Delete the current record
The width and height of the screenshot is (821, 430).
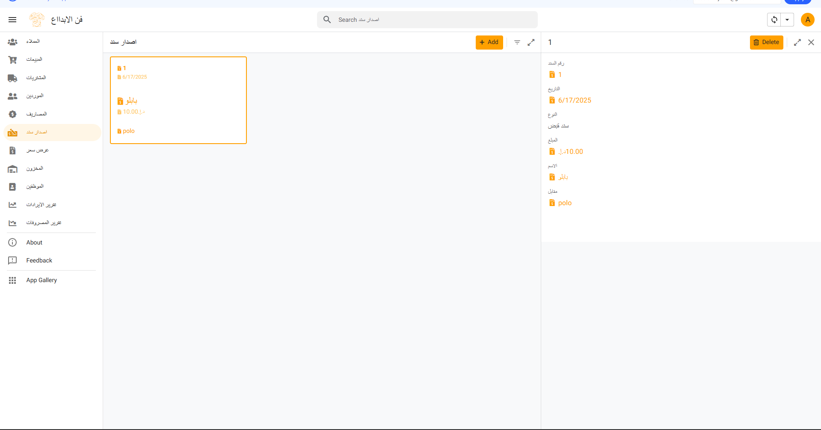pyautogui.click(x=766, y=42)
